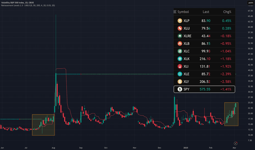Click the lightning bolt icon above Mar

236,143
